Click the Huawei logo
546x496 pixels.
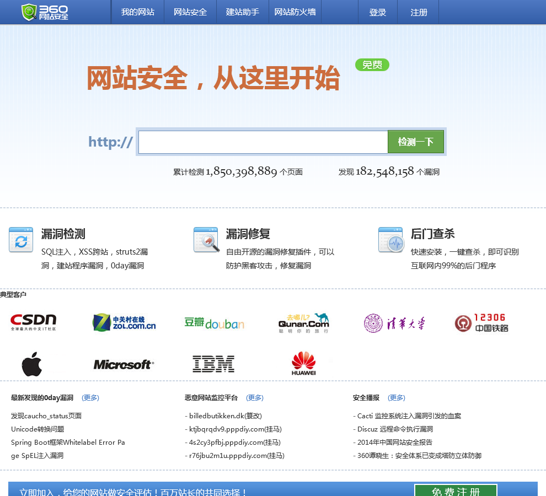coord(304,363)
